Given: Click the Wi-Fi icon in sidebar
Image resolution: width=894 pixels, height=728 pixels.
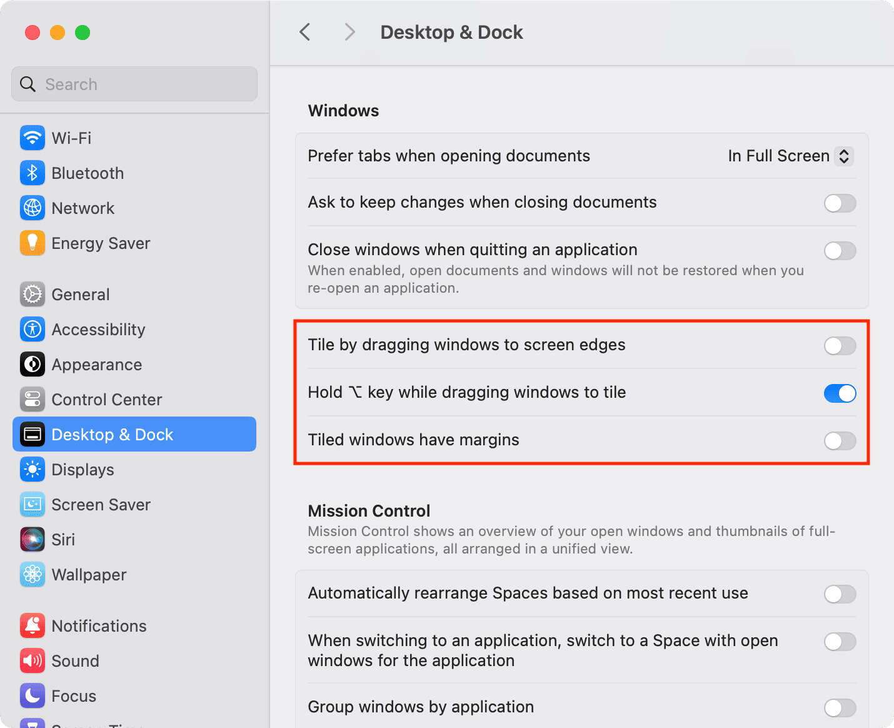Looking at the screenshot, I should [x=32, y=138].
